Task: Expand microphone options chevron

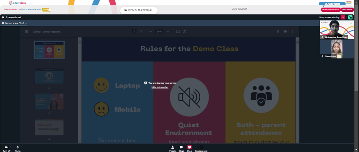Action: tap(22, 146)
